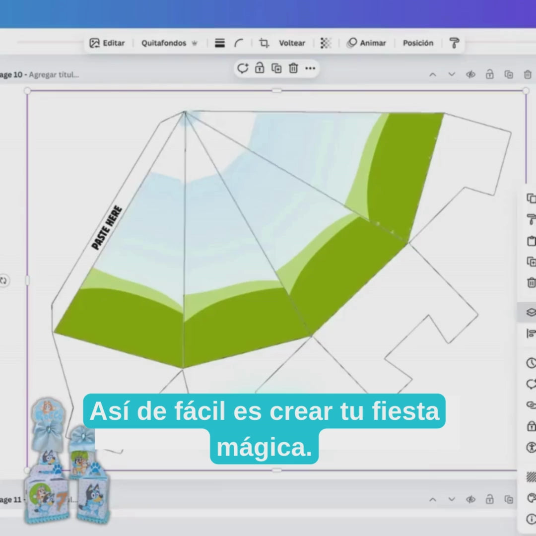The width and height of the screenshot is (536, 536).
Task: Click the Editar button
Action: pyautogui.click(x=107, y=43)
